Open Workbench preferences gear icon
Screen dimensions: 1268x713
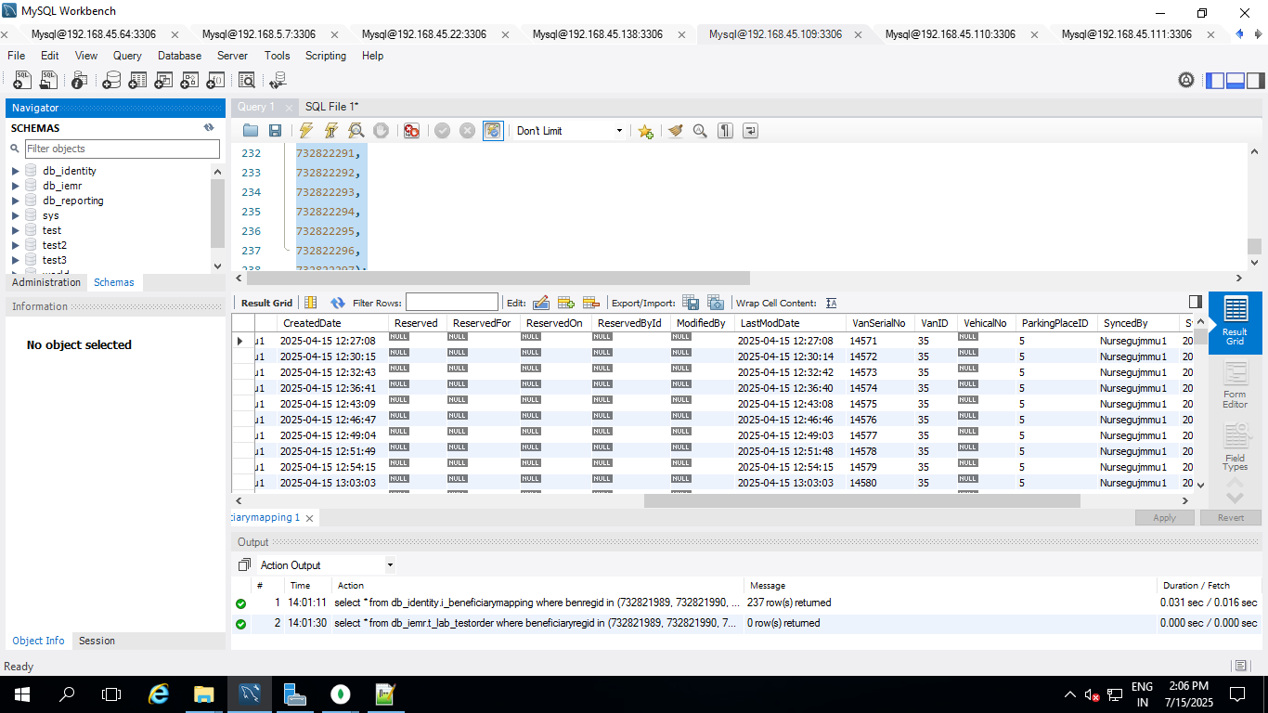pyautogui.click(x=1186, y=80)
